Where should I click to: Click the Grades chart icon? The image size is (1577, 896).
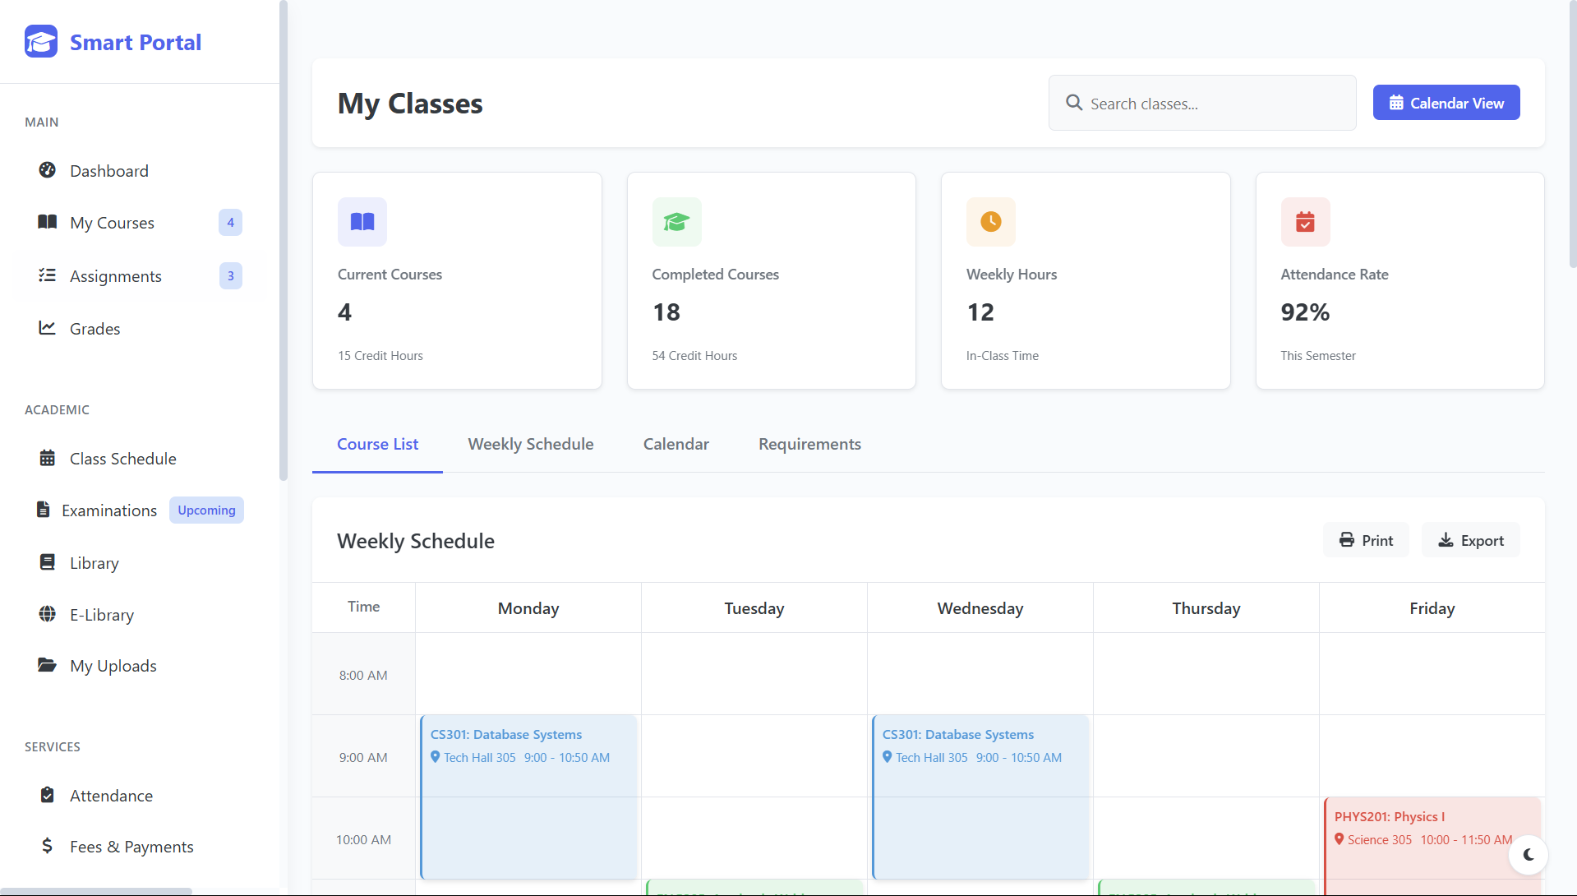(x=47, y=328)
